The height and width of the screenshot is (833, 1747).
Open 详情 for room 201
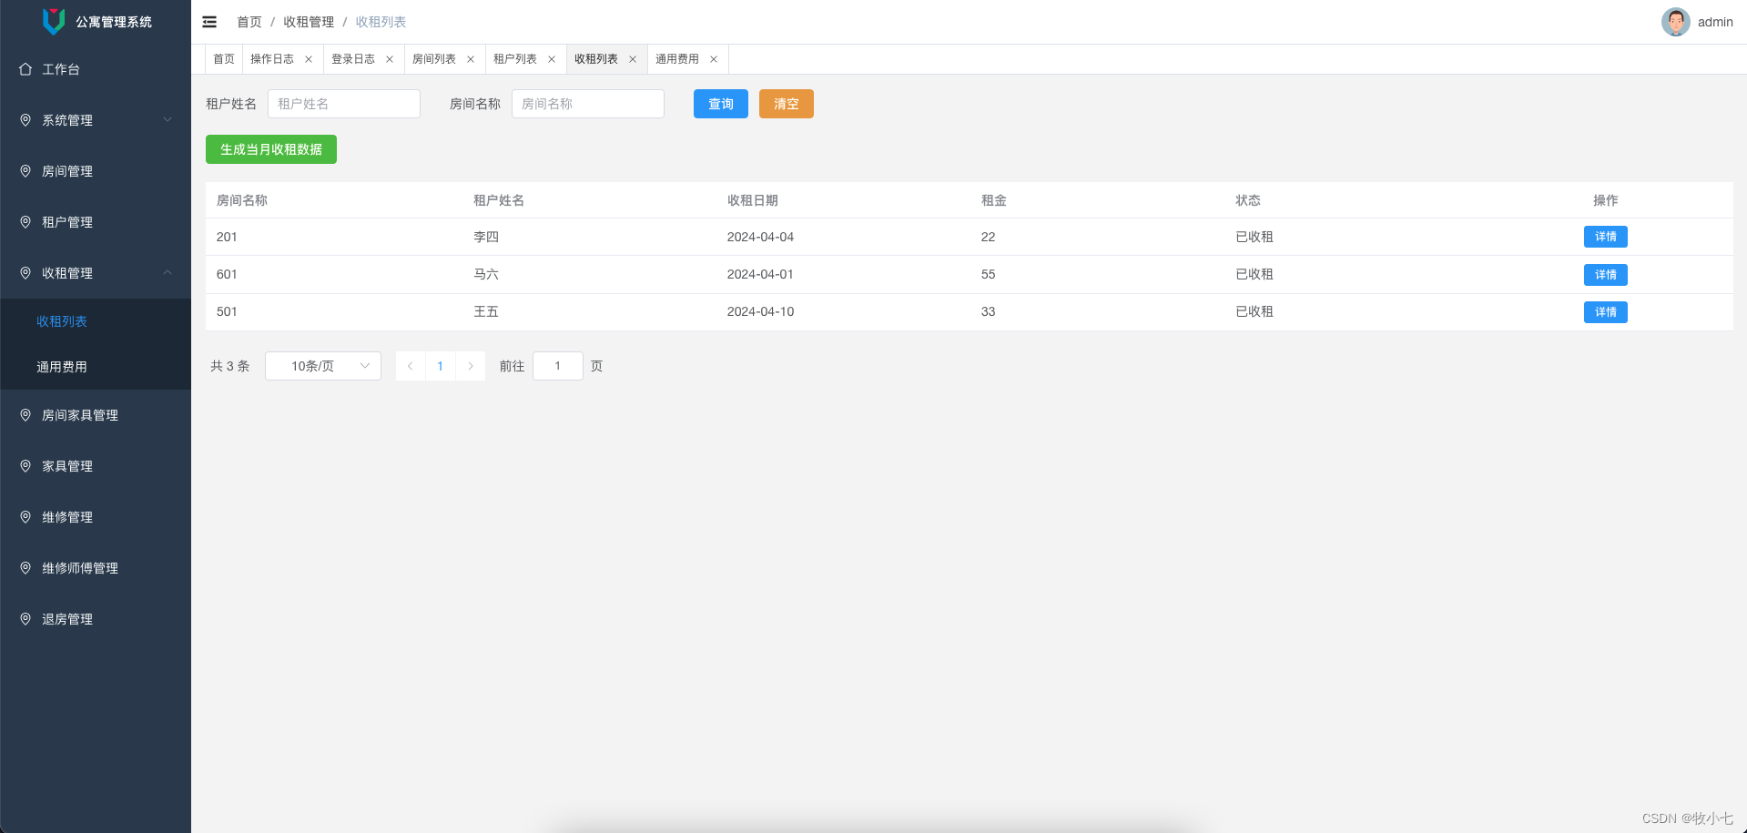(x=1606, y=237)
